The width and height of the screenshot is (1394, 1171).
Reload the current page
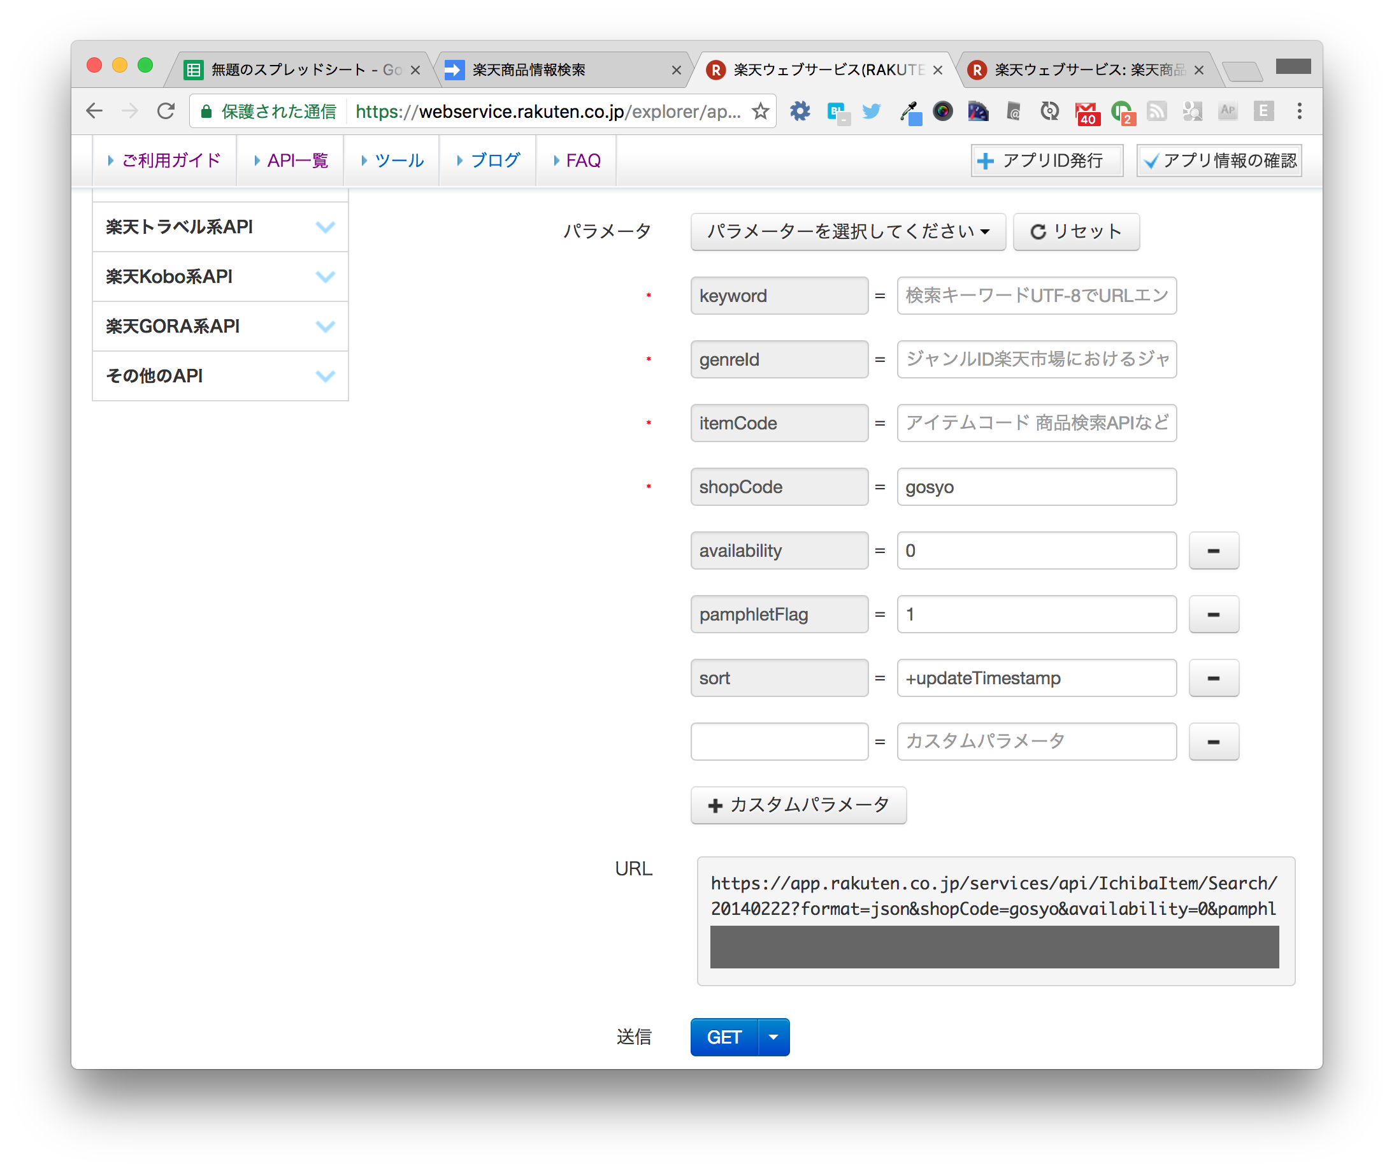(166, 111)
